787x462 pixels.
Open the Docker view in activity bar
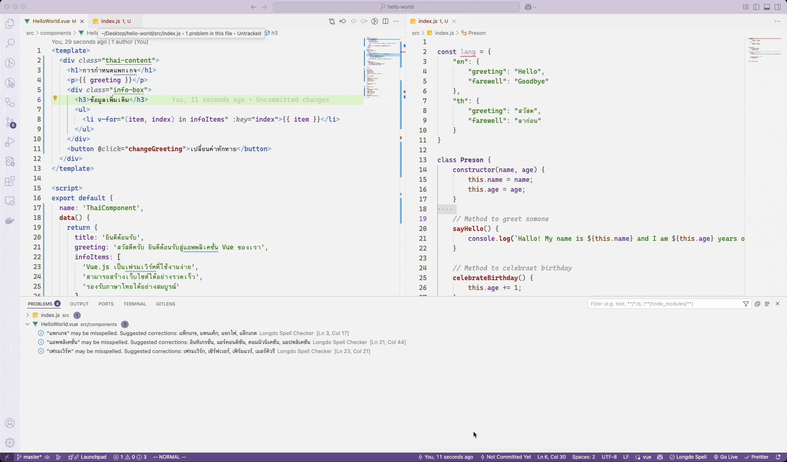10,221
